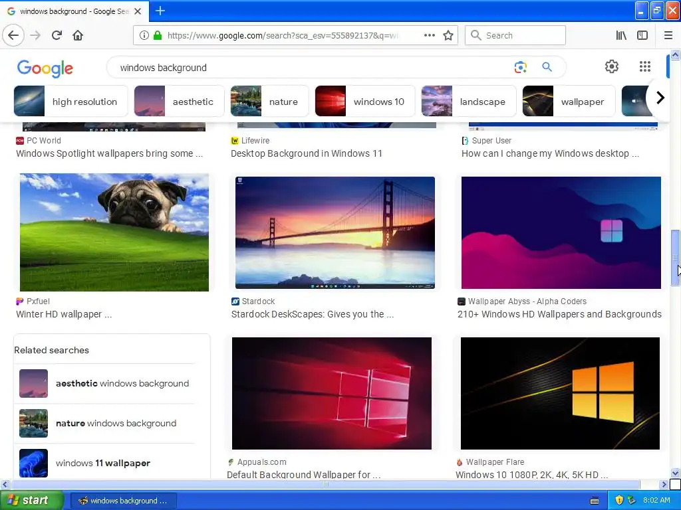
Task: Select aesthetic windows background related search
Action: point(104,383)
